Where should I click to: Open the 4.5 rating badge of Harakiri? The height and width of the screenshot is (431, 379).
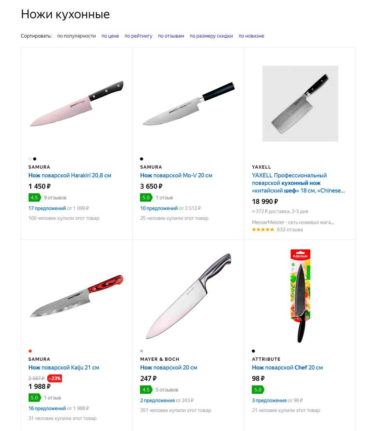(34, 197)
